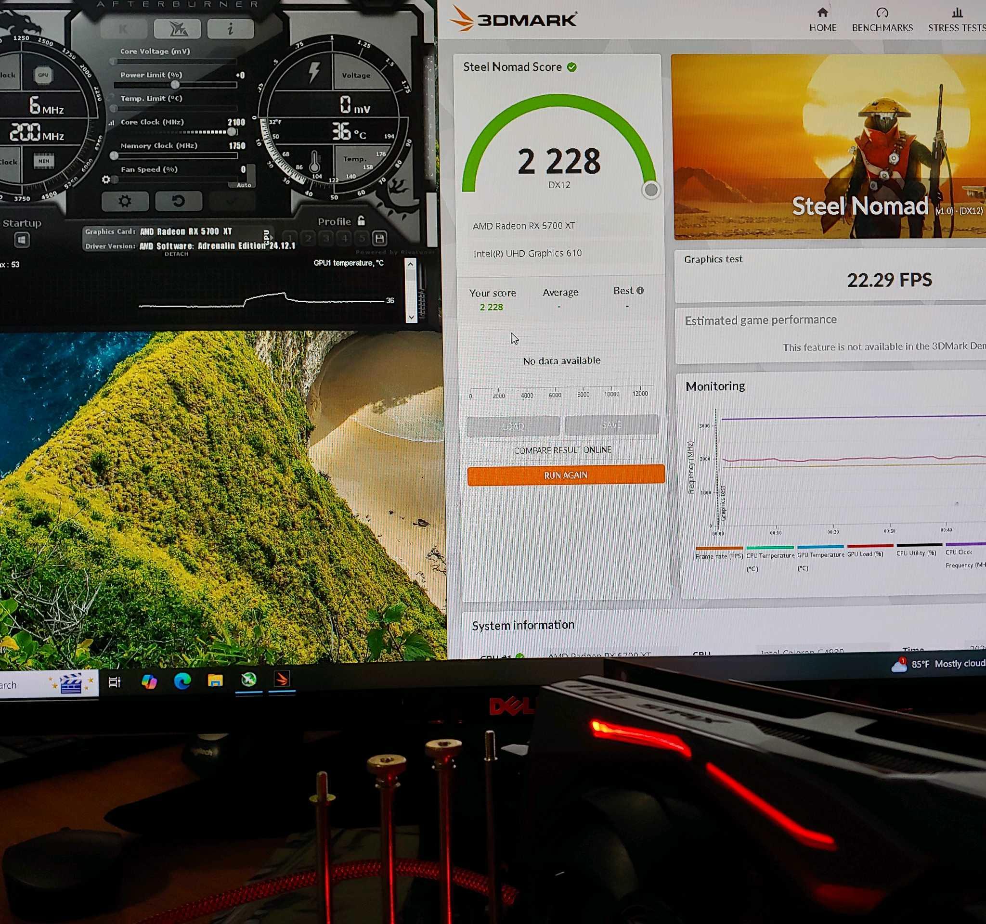986x924 pixels.
Task: Open the Afterburner information 'i' button
Action: click(230, 29)
